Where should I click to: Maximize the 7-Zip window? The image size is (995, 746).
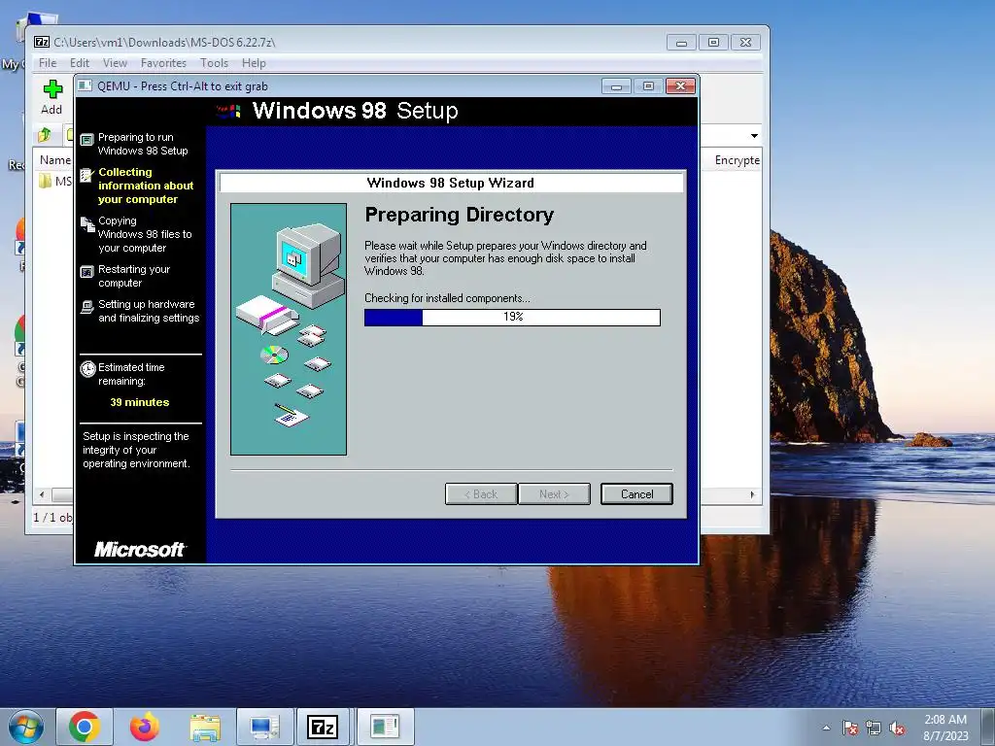(713, 42)
